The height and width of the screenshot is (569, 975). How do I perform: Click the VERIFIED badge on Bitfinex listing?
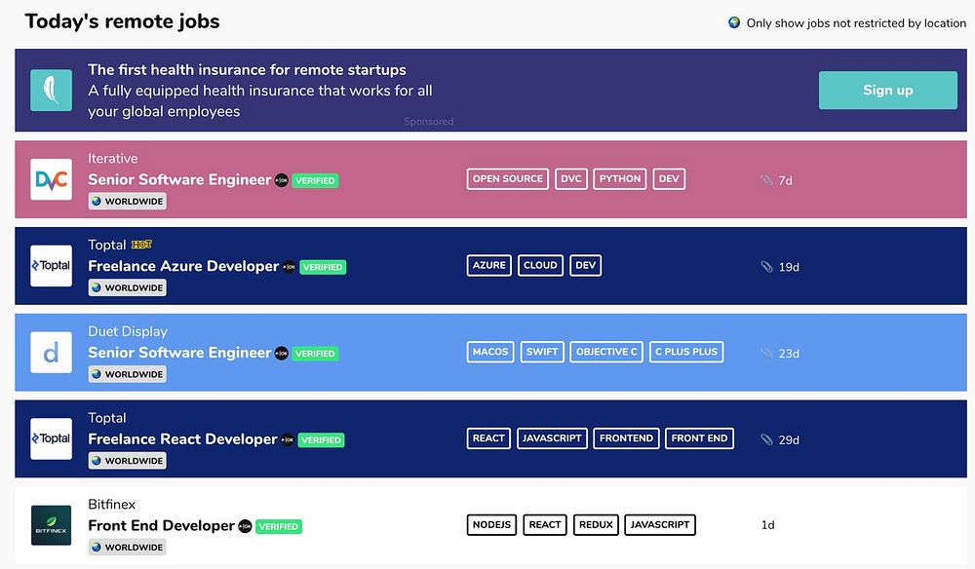pyautogui.click(x=279, y=526)
